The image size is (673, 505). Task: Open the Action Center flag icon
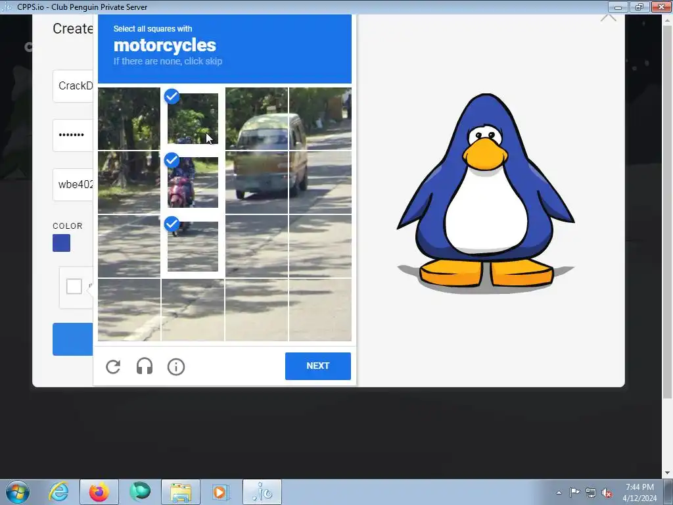(x=574, y=492)
